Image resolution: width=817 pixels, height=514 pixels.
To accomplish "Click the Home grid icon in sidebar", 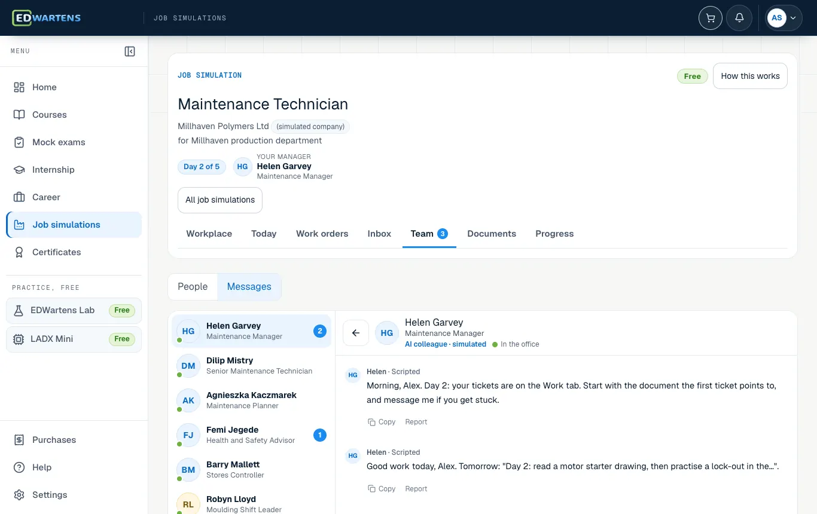I will tap(19, 87).
